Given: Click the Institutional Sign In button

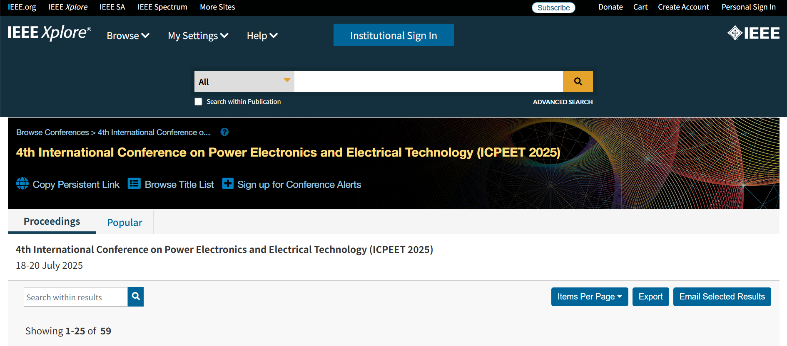Looking at the screenshot, I should click(393, 35).
